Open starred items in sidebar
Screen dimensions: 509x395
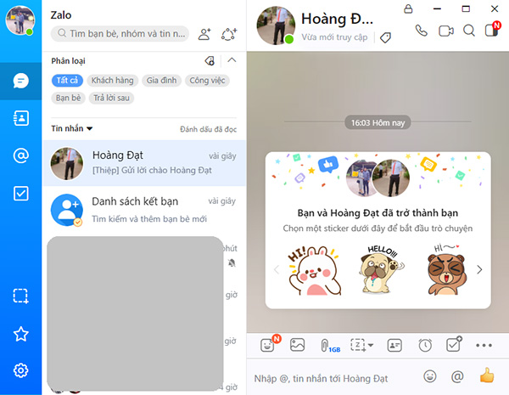point(20,334)
